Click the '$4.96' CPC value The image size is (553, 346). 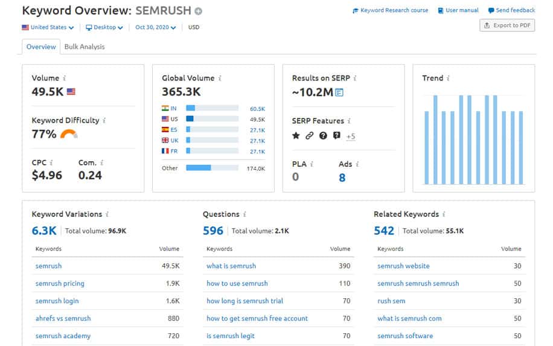click(47, 175)
